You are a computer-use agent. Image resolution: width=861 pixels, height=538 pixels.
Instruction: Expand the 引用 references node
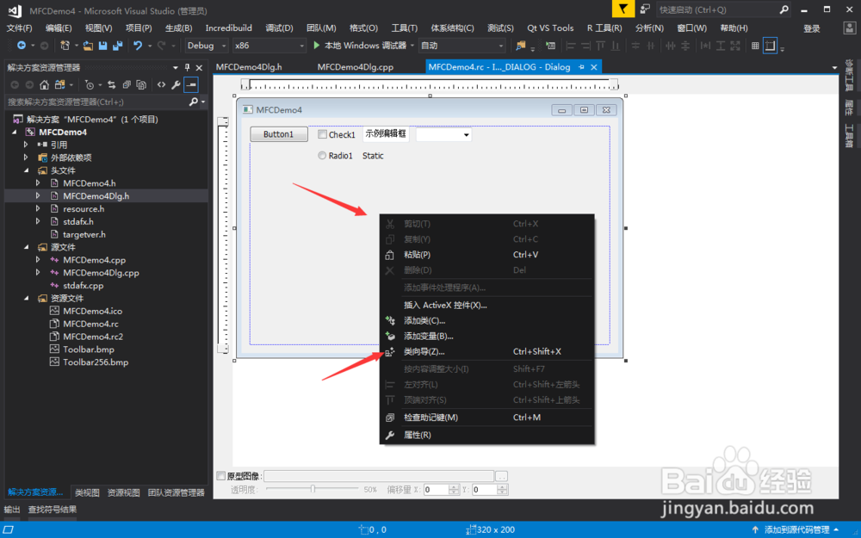pyautogui.click(x=26, y=145)
